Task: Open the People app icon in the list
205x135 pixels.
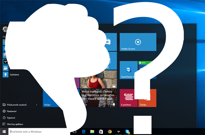Action: pyautogui.click(x=6, y=68)
